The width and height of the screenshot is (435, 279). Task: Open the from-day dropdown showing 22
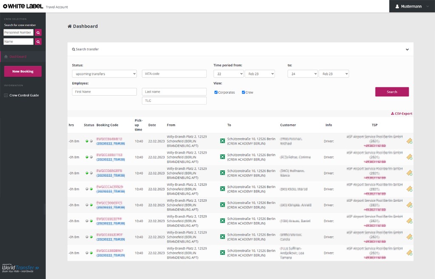229,74
